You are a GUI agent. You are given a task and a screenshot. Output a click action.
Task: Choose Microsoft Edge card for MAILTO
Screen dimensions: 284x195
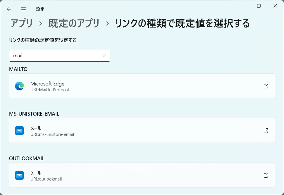click(142, 86)
